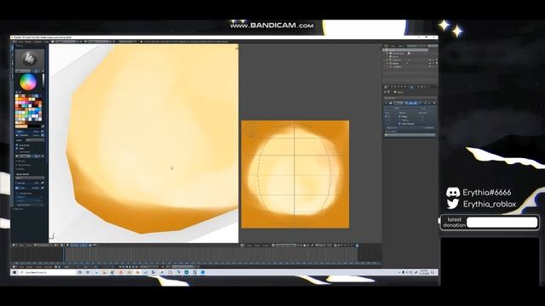Open the outliner display mode dropdown
The height and width of the screenshot is (306, 545).
coord(416,46)
